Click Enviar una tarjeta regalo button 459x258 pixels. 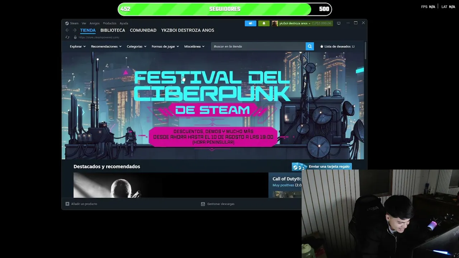point(322,167)
